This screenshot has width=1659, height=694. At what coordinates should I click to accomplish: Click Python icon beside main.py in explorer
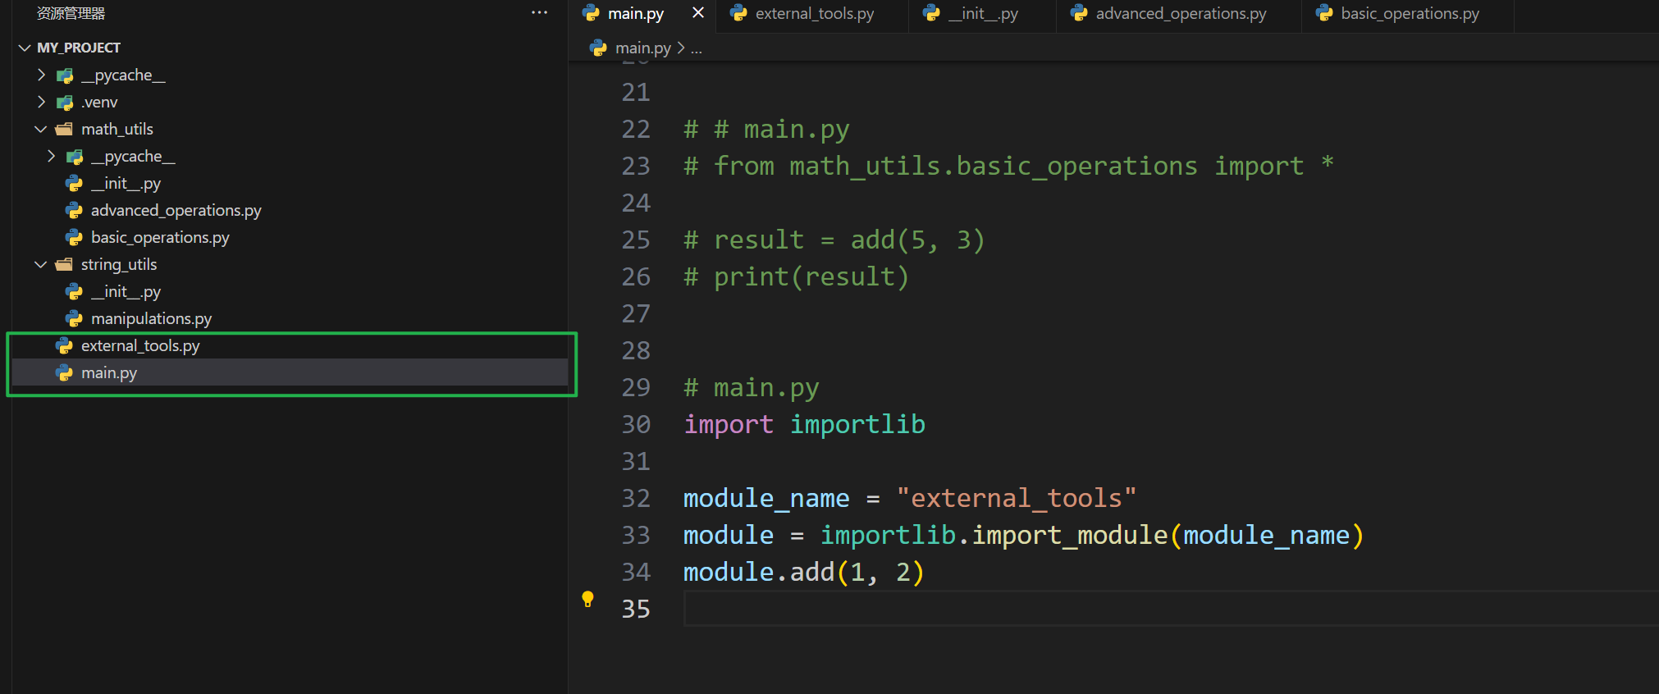coord(64,372)
